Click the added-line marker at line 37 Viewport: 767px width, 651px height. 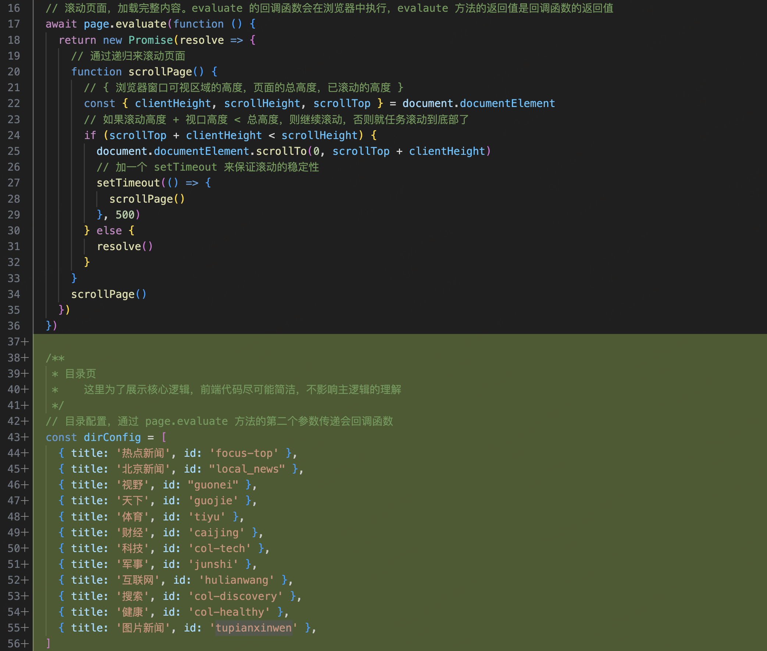[x=25, y=342]
